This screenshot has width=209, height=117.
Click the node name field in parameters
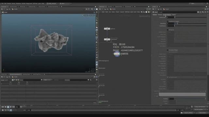pyautogui.click(x=177, y=12)
